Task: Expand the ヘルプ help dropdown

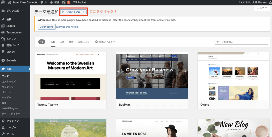Action: 262,8
